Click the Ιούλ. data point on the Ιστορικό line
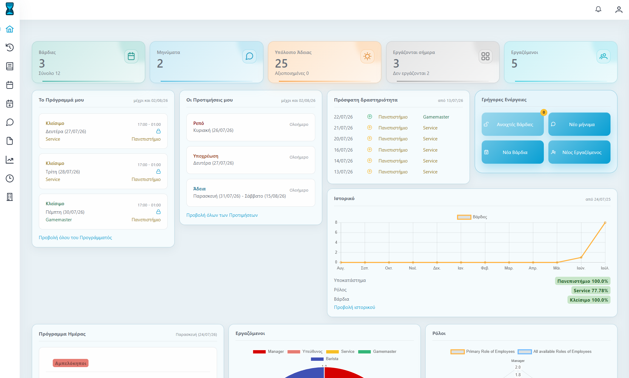Viewport: 629px width, 378px height. coord(605,222)
